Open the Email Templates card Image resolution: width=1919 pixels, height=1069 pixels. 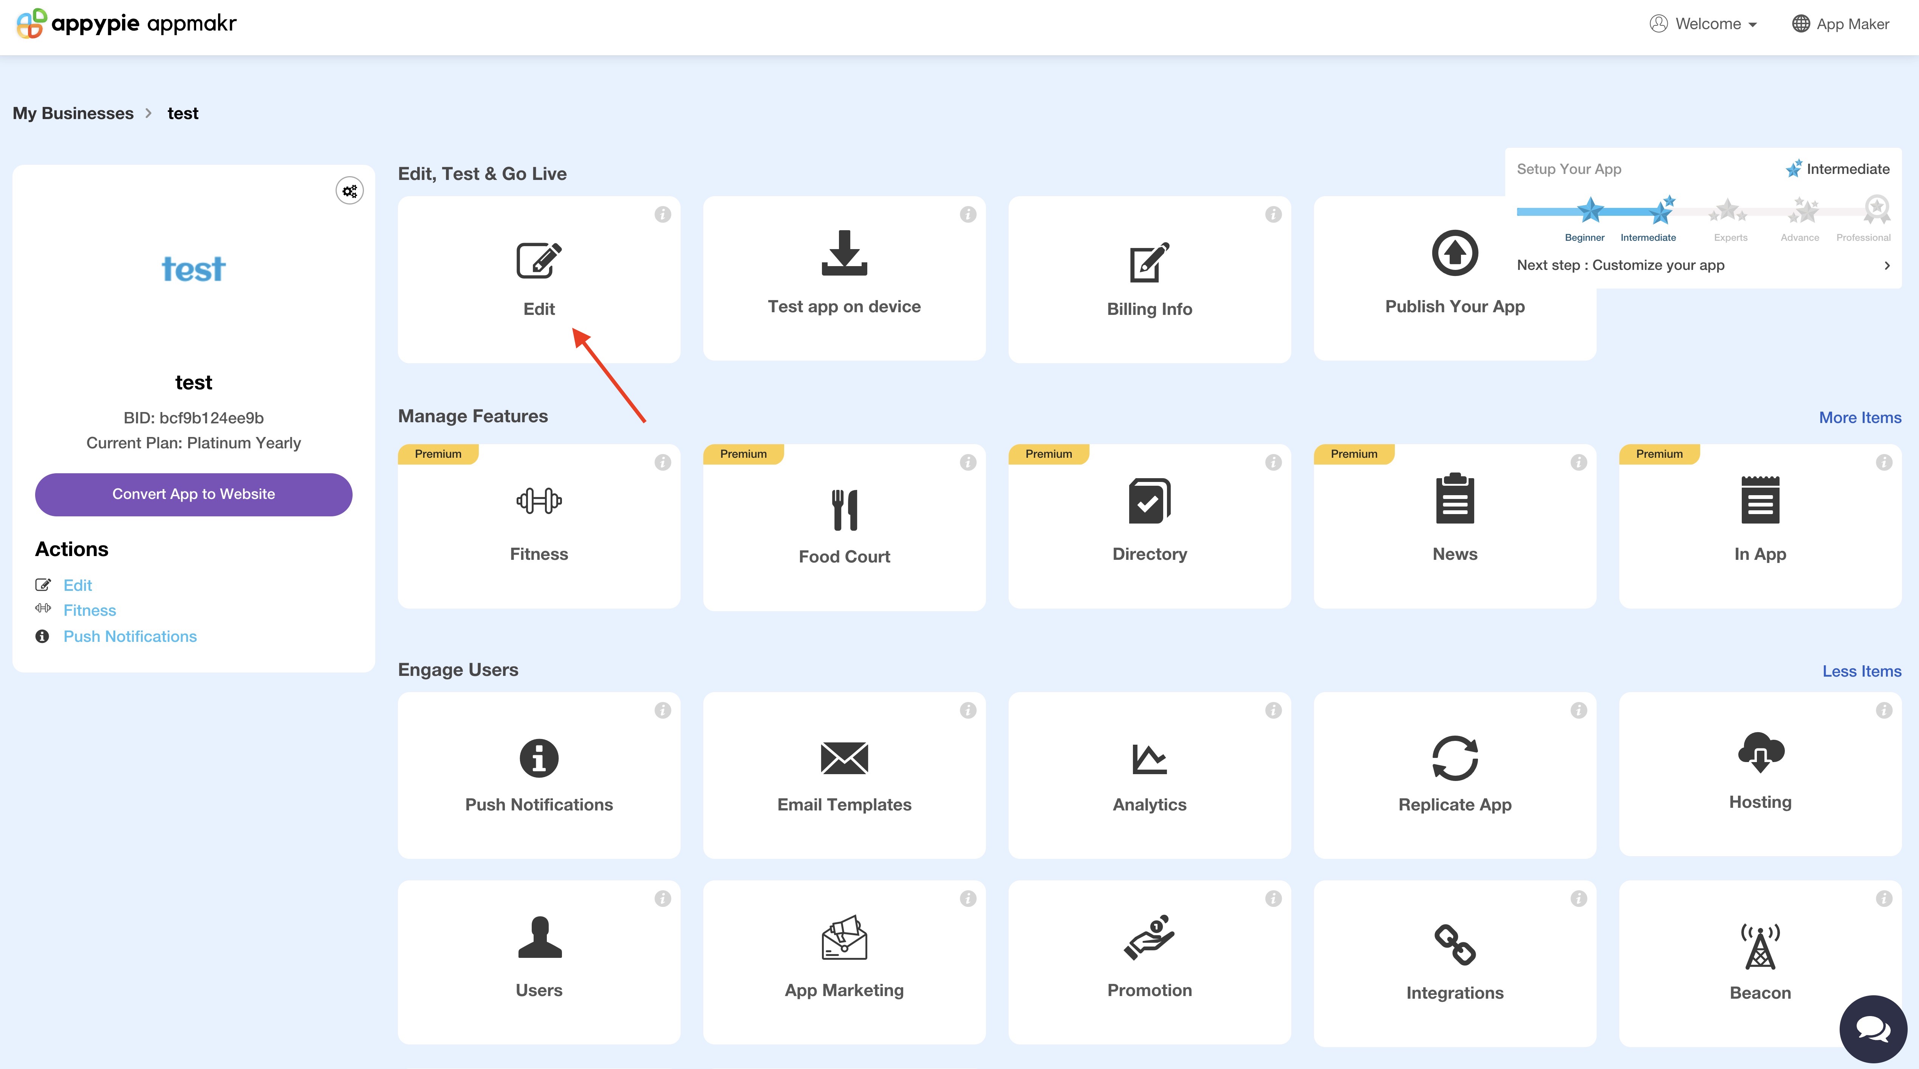[844, 776]
